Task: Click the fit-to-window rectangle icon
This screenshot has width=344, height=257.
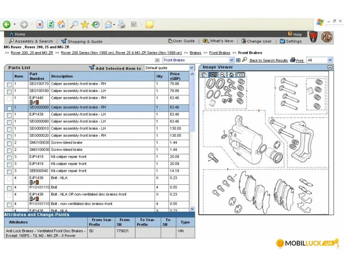Action: 241,75
